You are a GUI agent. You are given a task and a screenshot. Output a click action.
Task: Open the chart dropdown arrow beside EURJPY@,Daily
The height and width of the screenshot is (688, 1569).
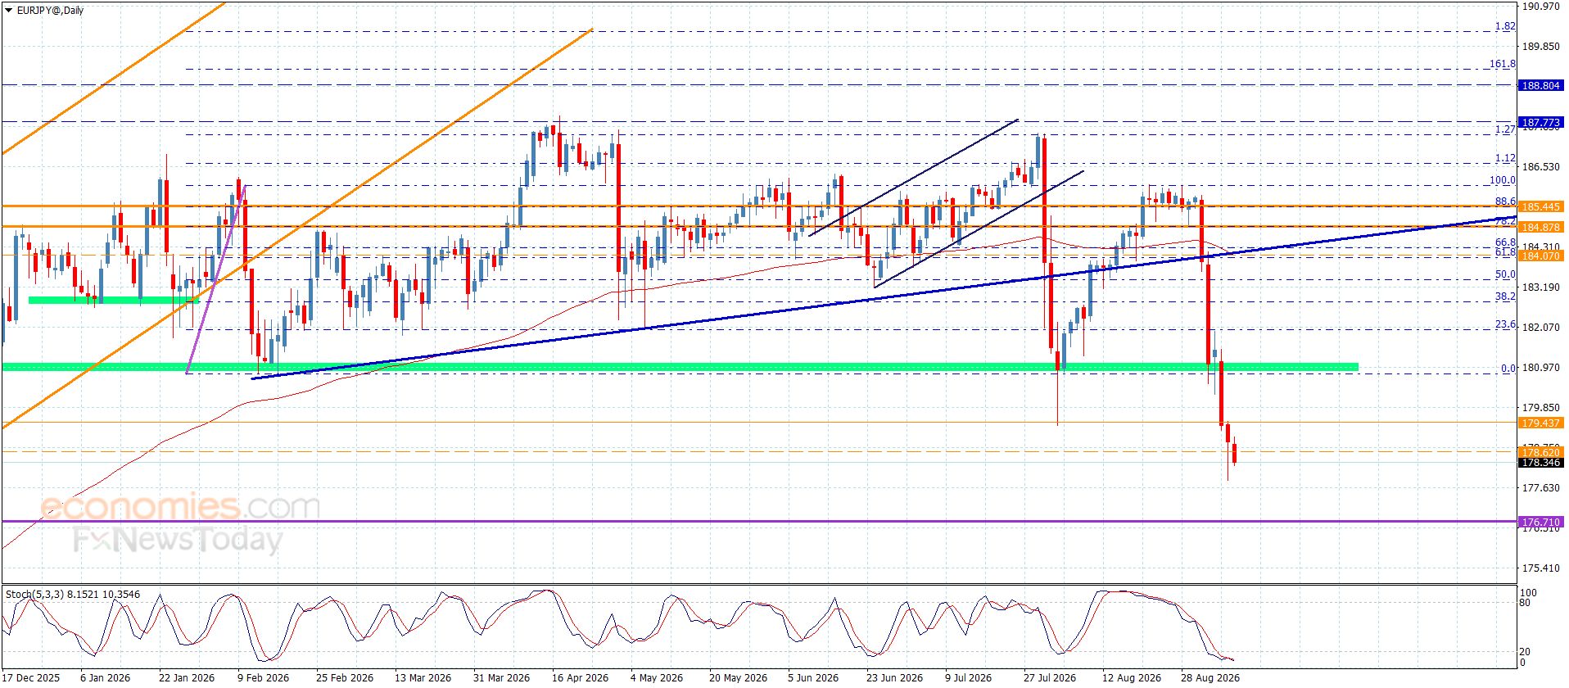tap(8, 11)
